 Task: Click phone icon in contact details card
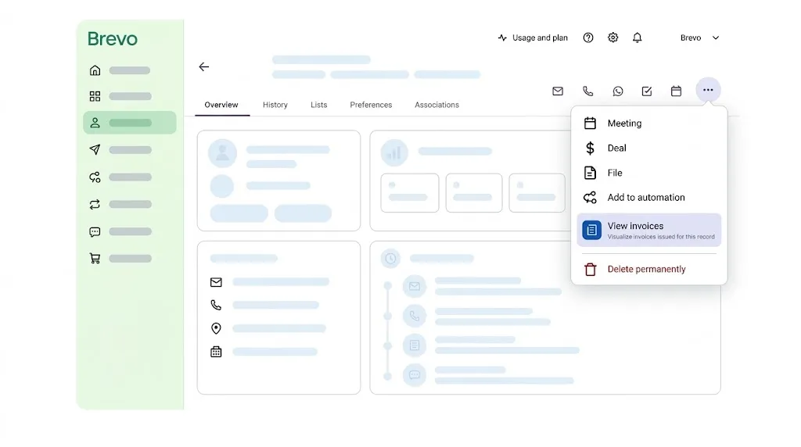[216, 305]
